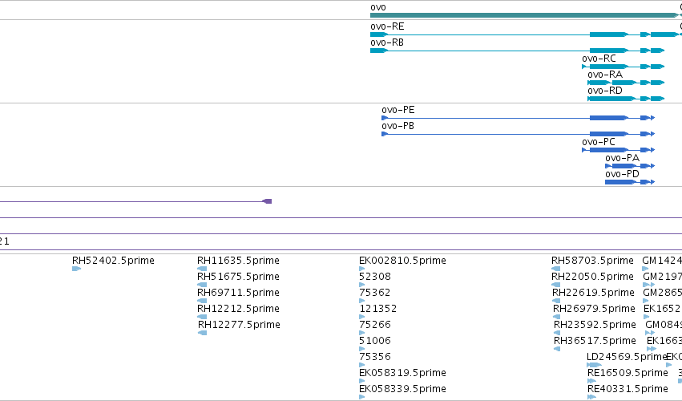Open the RH12277.5prime EST label
Viewport: 682px width, 401px height.
tap(240, 325)
